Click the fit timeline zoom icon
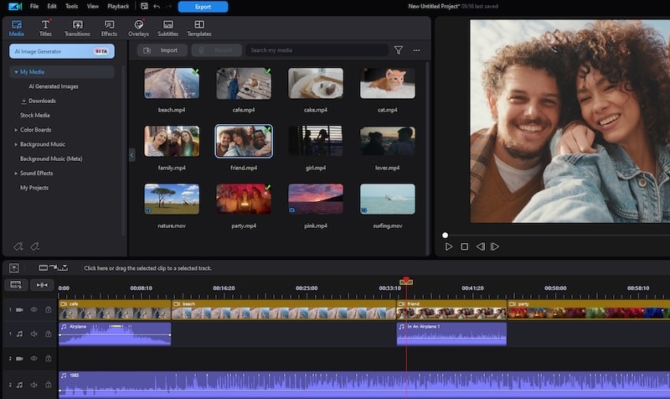Image resolution: width=670 pixels, height=399 pixels. point(42,285)
